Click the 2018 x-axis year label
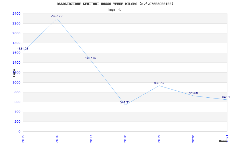The width and height of the screenshot is (230, 144). (125, 139)
